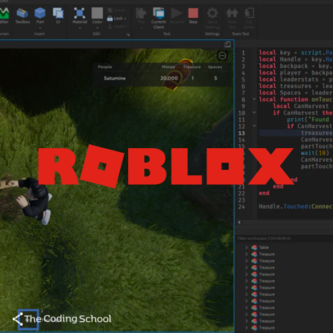Viewport: 333px width, 333px height.
Task: Click the Team Test icon
Action: coord(233,12)
